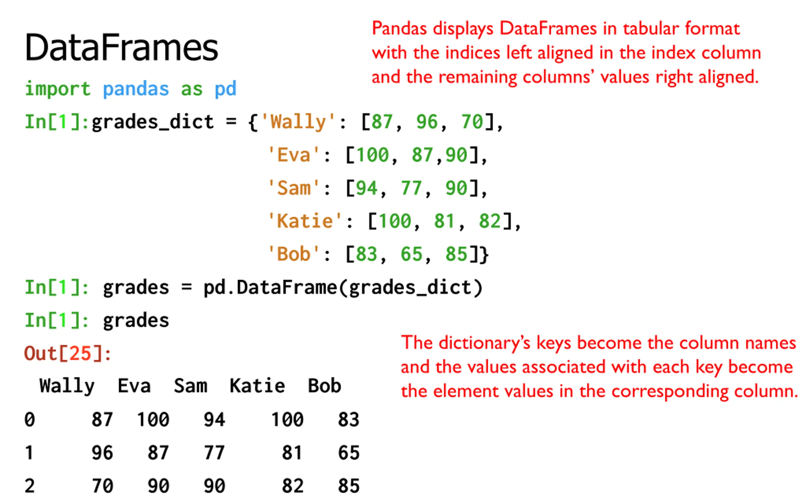Click the blue 'pd' alias
Viewport: 806px width, 503px height.
tap(225, 89)
